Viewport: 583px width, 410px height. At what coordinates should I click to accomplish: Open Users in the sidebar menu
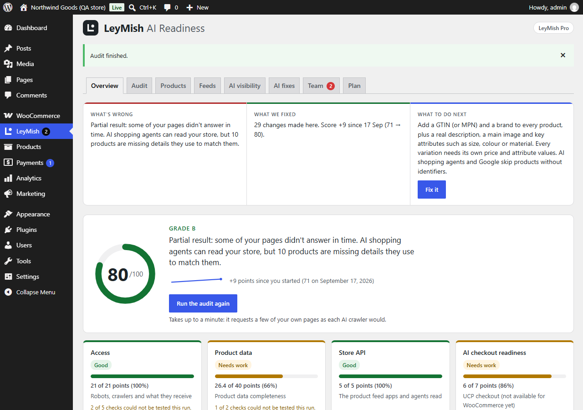36,245
